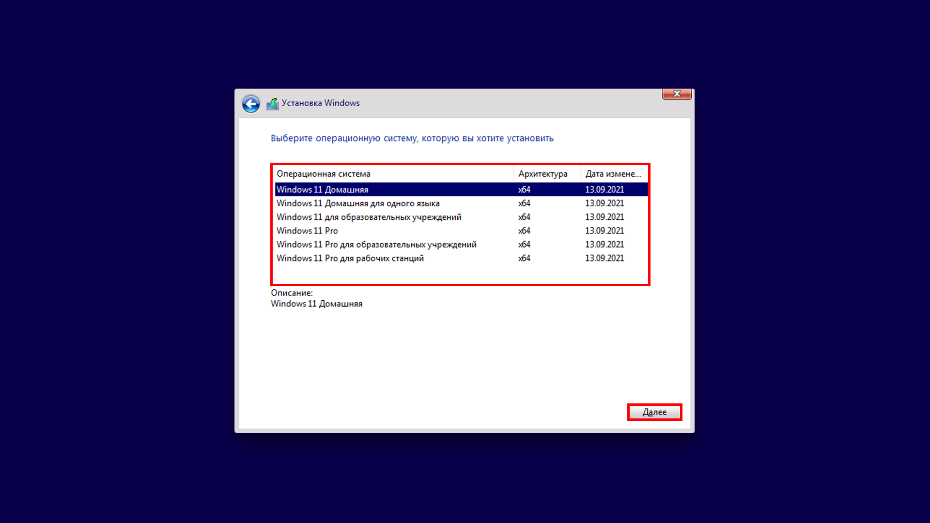
Task: Select Windows 11 Pro для рабочих станций
Action: pyautogui.click(x=350, y=258)
